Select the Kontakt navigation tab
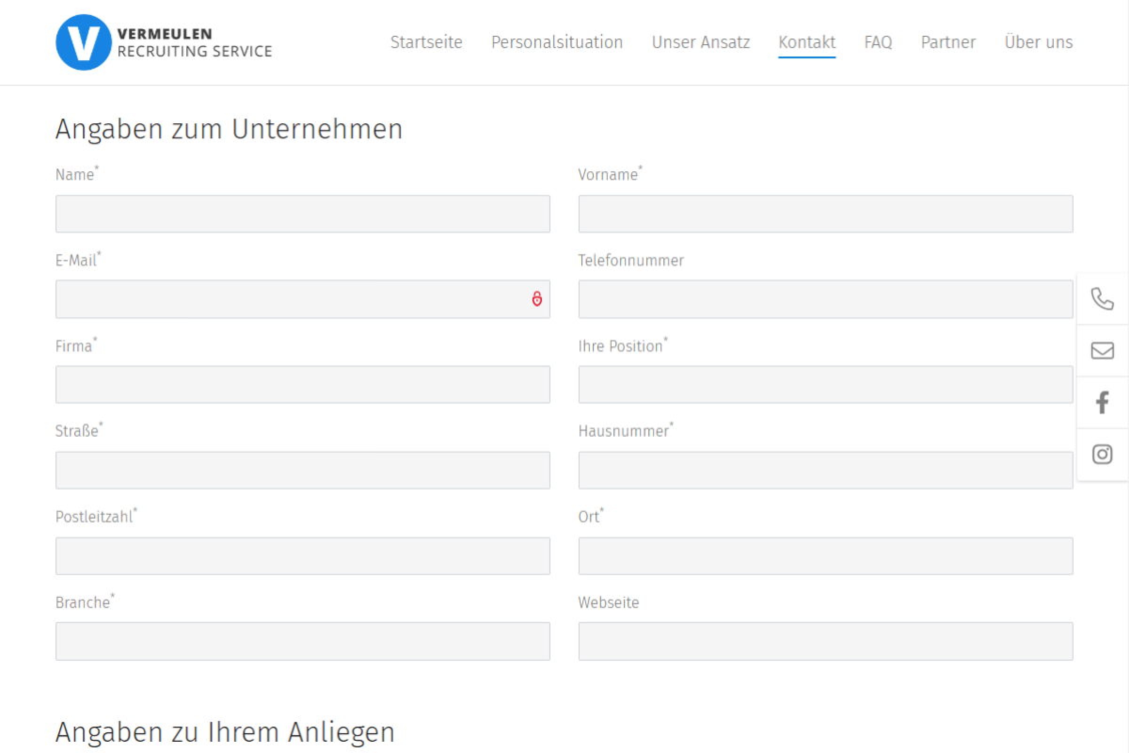The width and height of the screenshot is (1129, 753). (806, 42)
